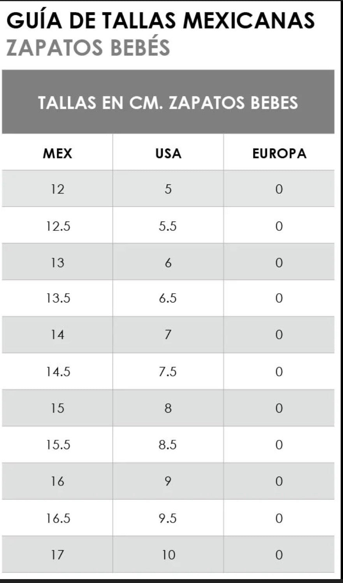Click the MEX column header
The height and width of the screenshot is (583, 343).
pos(57,153)
